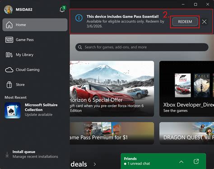Open the MSIDA02 profile avatar

point(8,9)
